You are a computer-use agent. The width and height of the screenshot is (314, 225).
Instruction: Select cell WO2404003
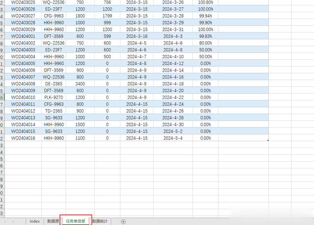[23, 50]
